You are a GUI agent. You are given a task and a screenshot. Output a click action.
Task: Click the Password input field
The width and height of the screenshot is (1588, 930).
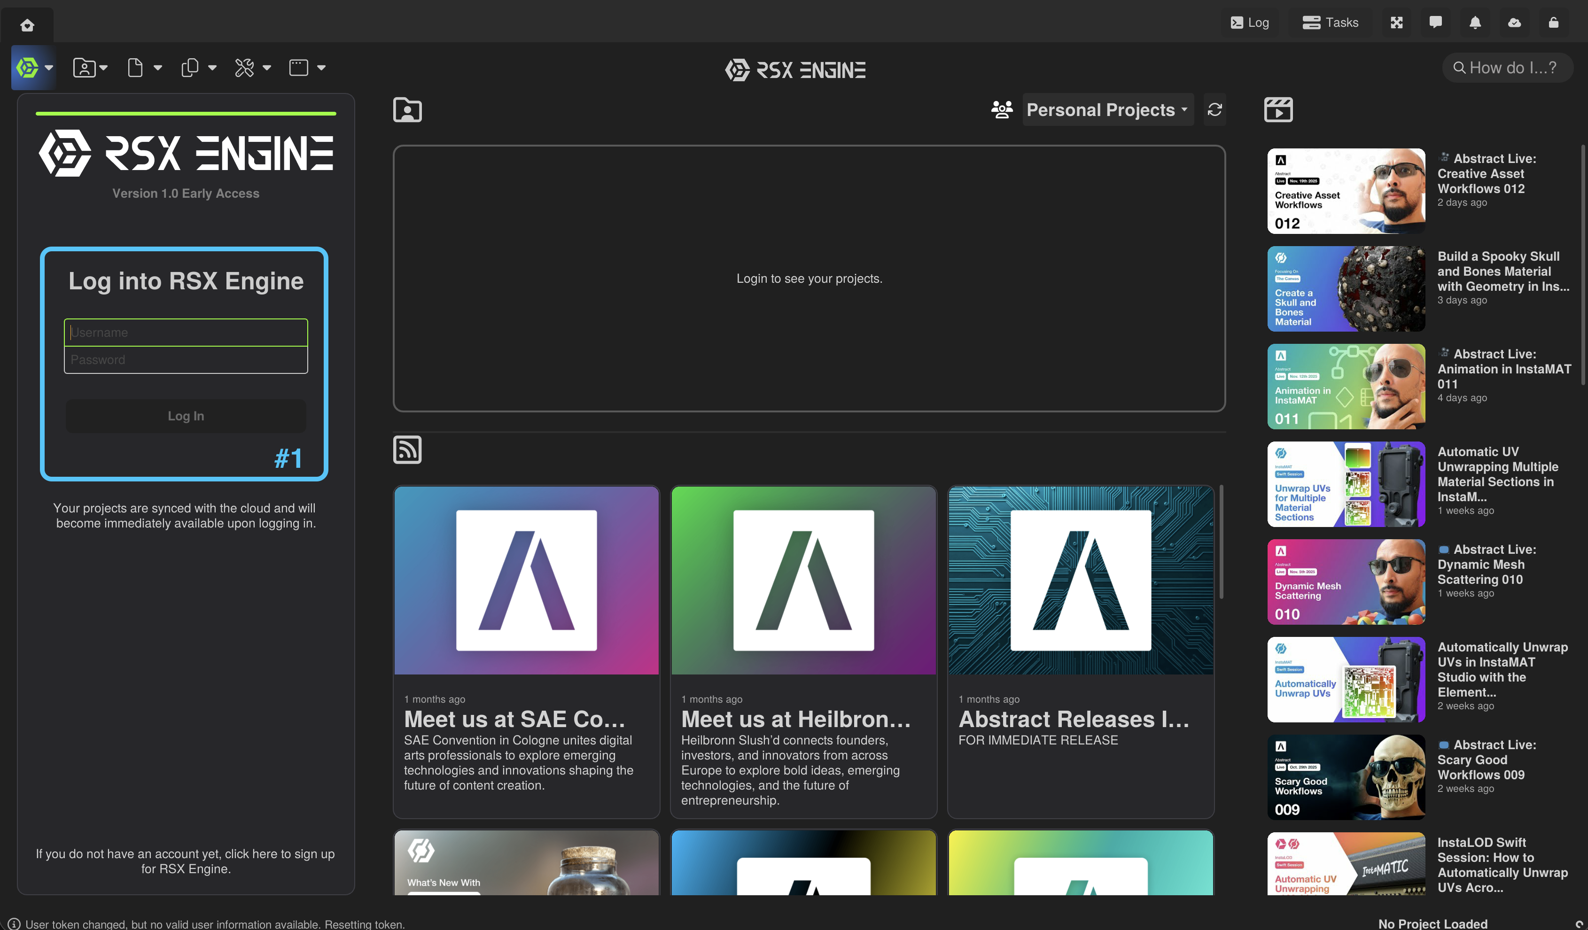(185, 360)
